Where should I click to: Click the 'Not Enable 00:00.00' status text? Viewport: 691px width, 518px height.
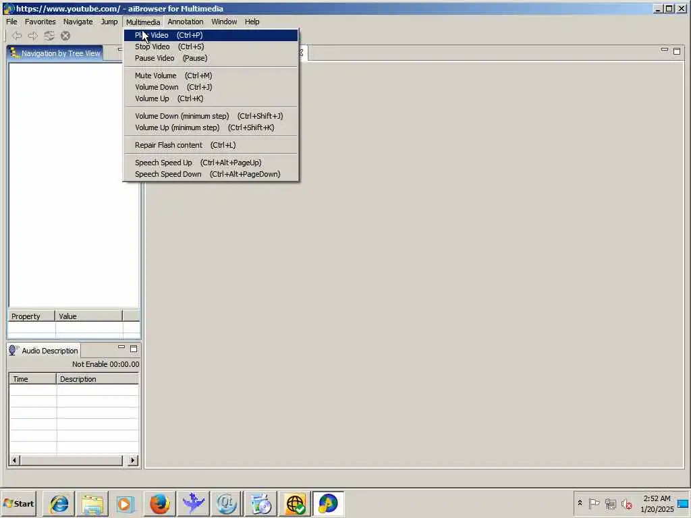click(x=106, y=364)
